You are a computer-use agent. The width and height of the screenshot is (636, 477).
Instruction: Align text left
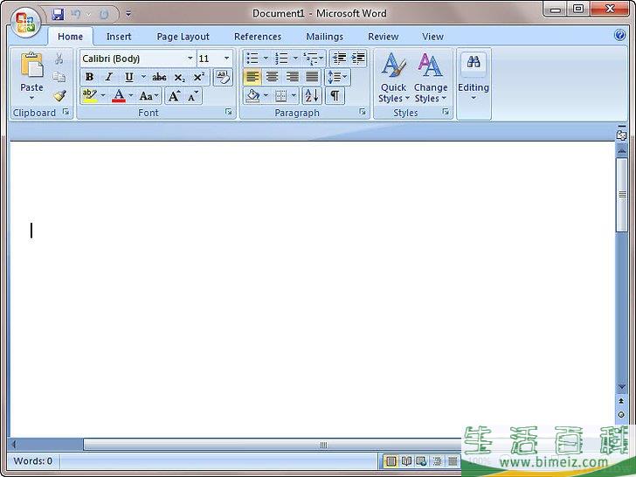[x=252, y=77]
